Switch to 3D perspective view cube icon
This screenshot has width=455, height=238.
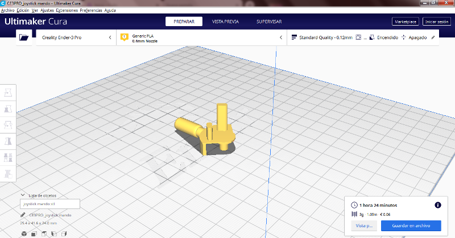coord(24,233)
